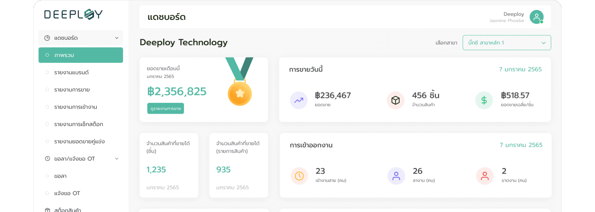Open รายงานแบรนด์ from the sidebar
Viewport: 595px width, 212px height.
pos(71,72)
